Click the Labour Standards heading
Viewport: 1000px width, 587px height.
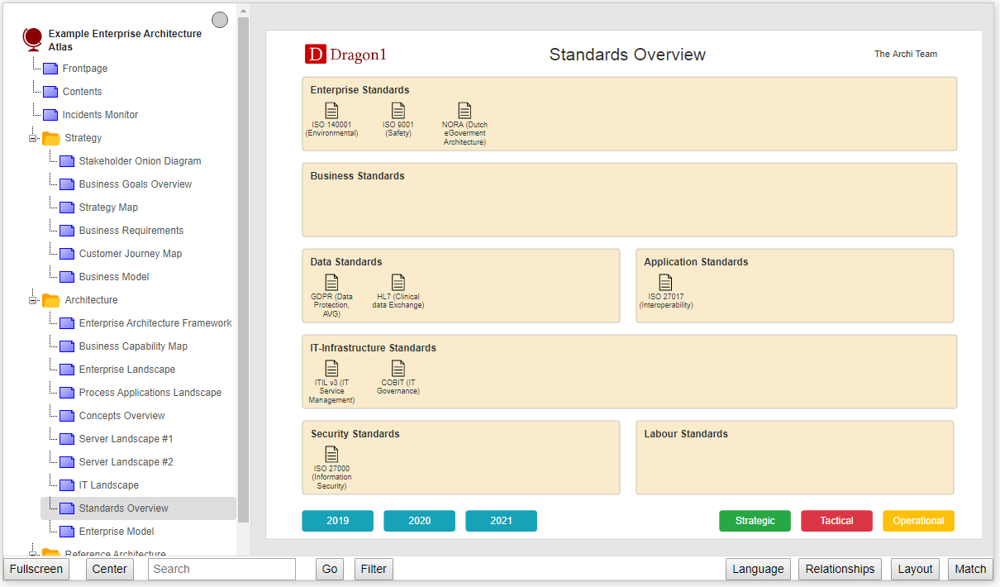pos(686,434)
